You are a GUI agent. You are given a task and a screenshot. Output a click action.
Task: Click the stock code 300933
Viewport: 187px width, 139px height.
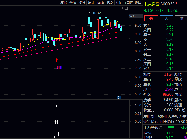point(167,4)
